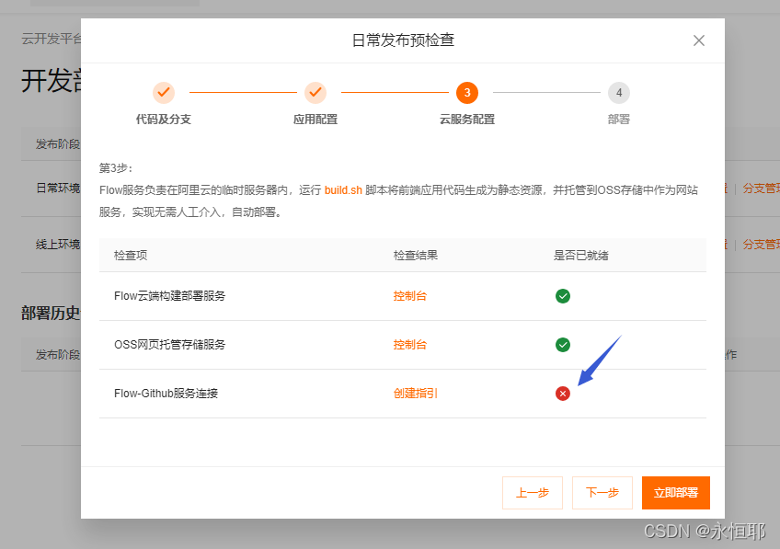Screen dimensions: 780x549
Task: Open 分支管理 link in the 线上环境 row
Action: point(761,245)
